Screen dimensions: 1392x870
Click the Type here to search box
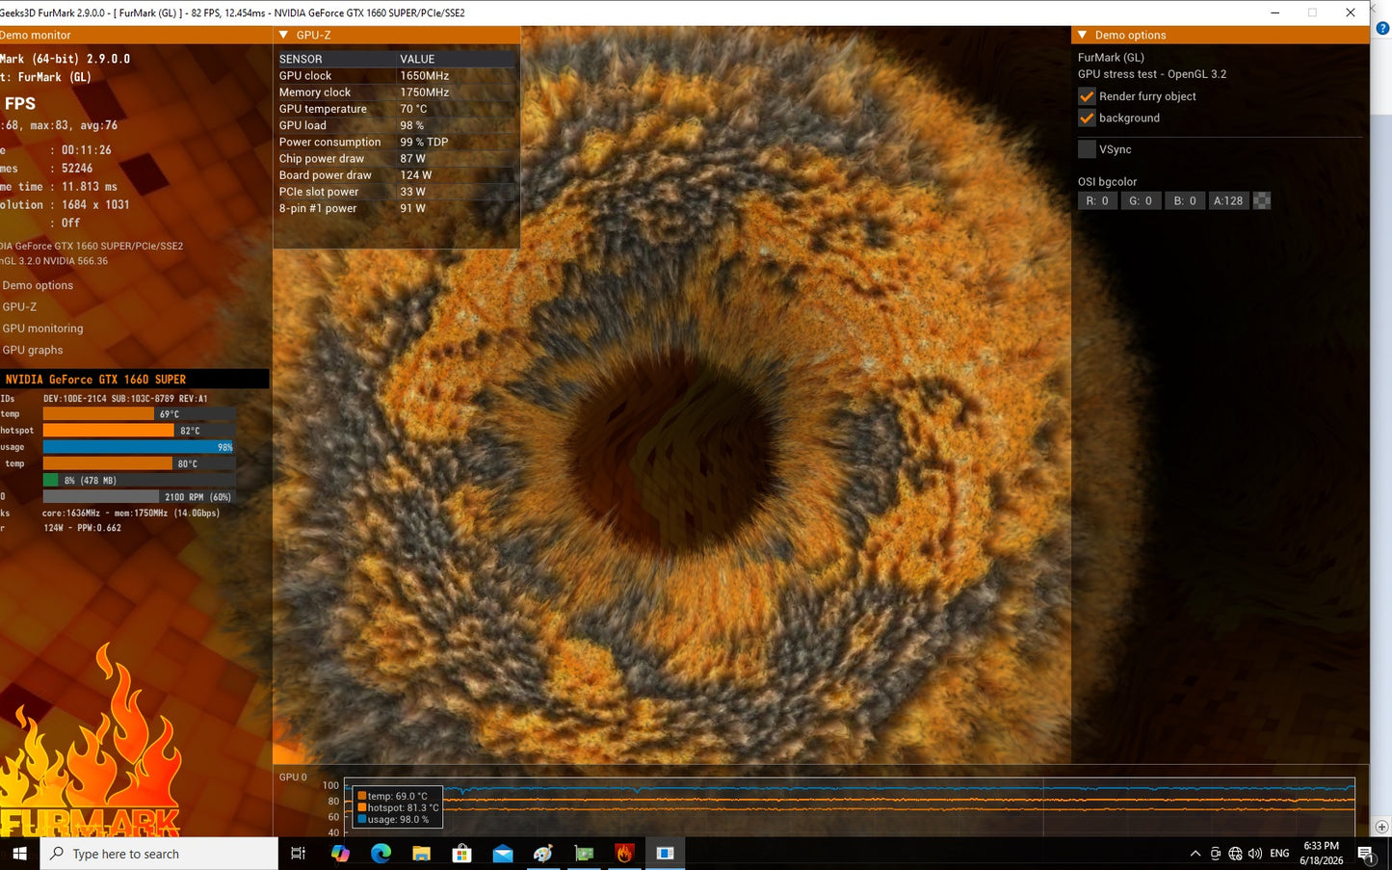[159, 854]
